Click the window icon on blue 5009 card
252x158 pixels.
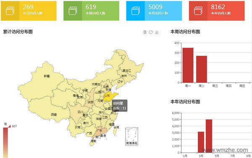[136, 11]
